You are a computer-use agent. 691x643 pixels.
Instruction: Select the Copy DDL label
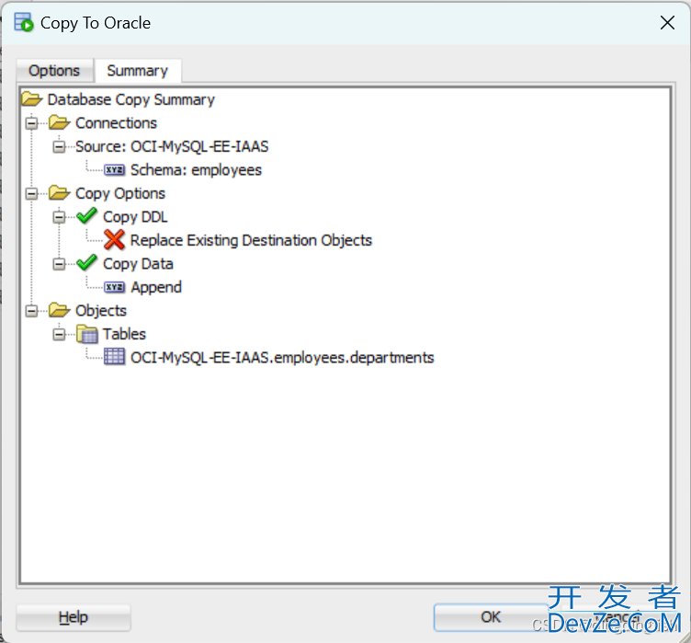pyautogui.click(x=135, y=217)
